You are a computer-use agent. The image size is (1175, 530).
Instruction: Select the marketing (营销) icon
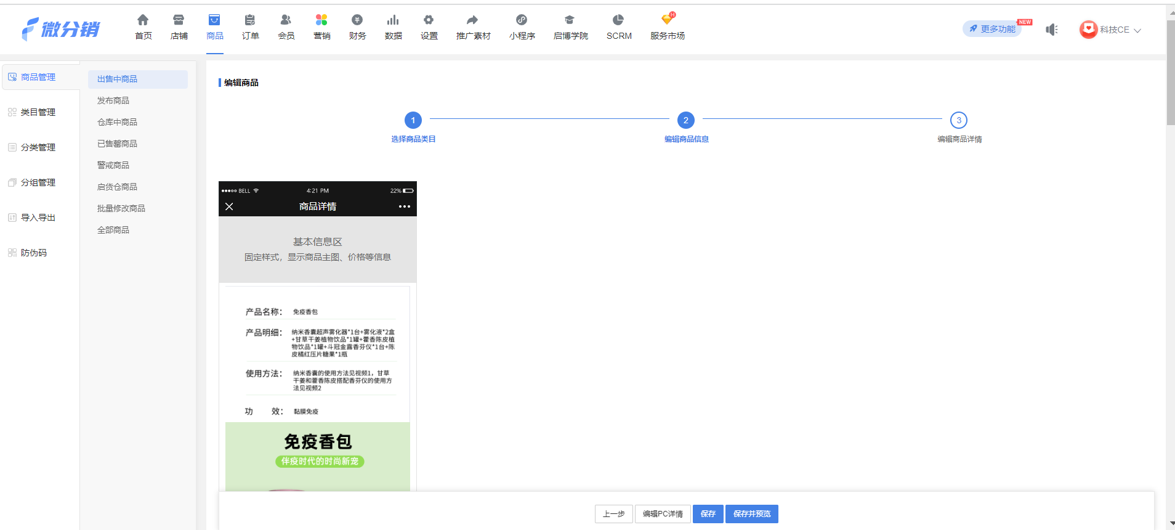point(321,20)
